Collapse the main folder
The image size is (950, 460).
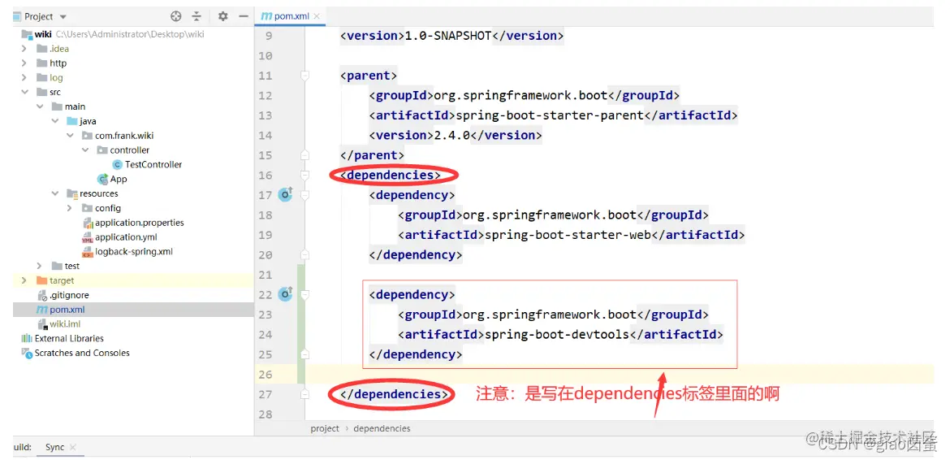[40, 106]
